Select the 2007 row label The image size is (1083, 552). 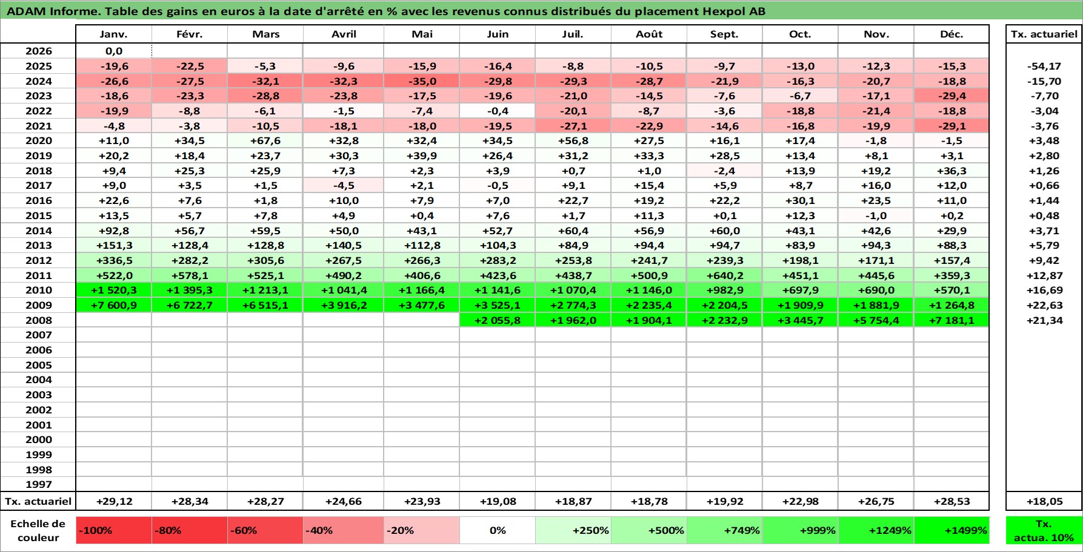coord(38,335)
